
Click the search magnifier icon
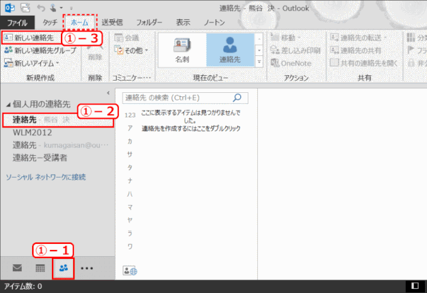point(237,98)
